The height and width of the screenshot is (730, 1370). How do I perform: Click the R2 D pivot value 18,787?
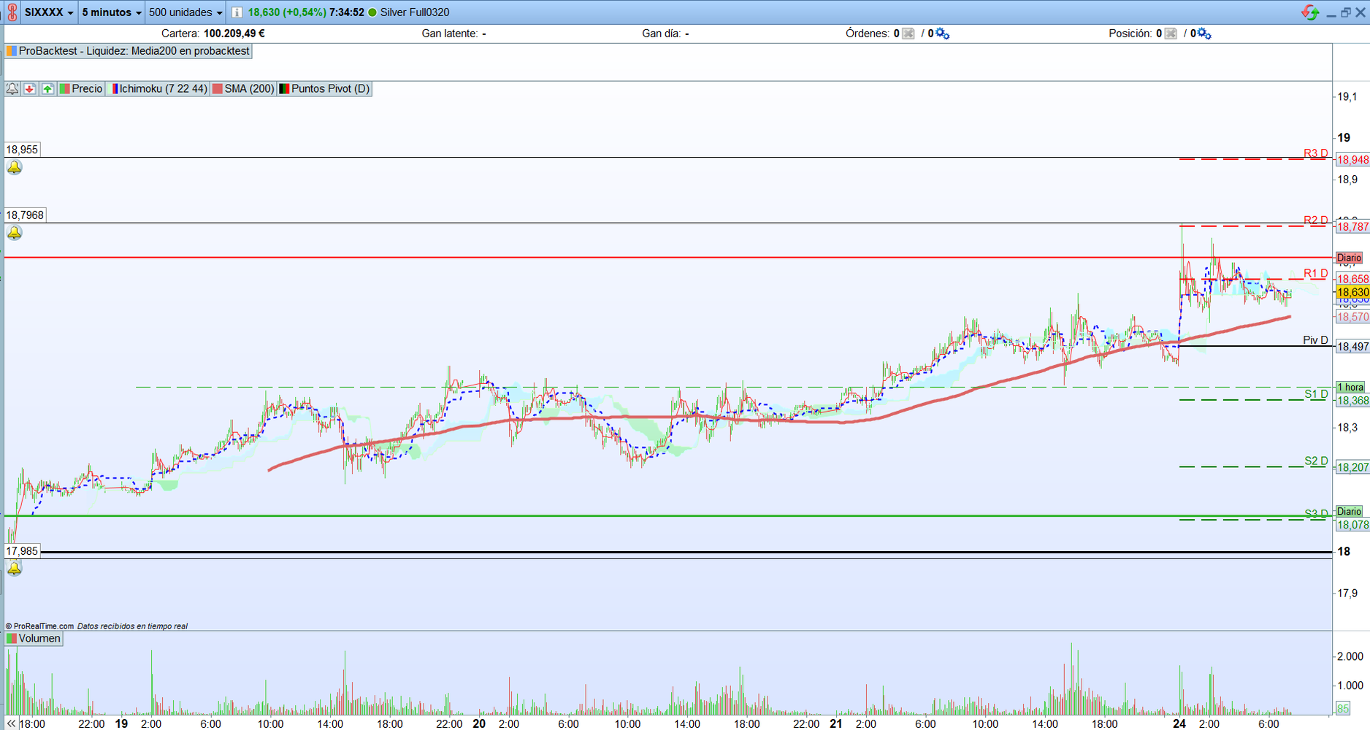(1352, 227)
